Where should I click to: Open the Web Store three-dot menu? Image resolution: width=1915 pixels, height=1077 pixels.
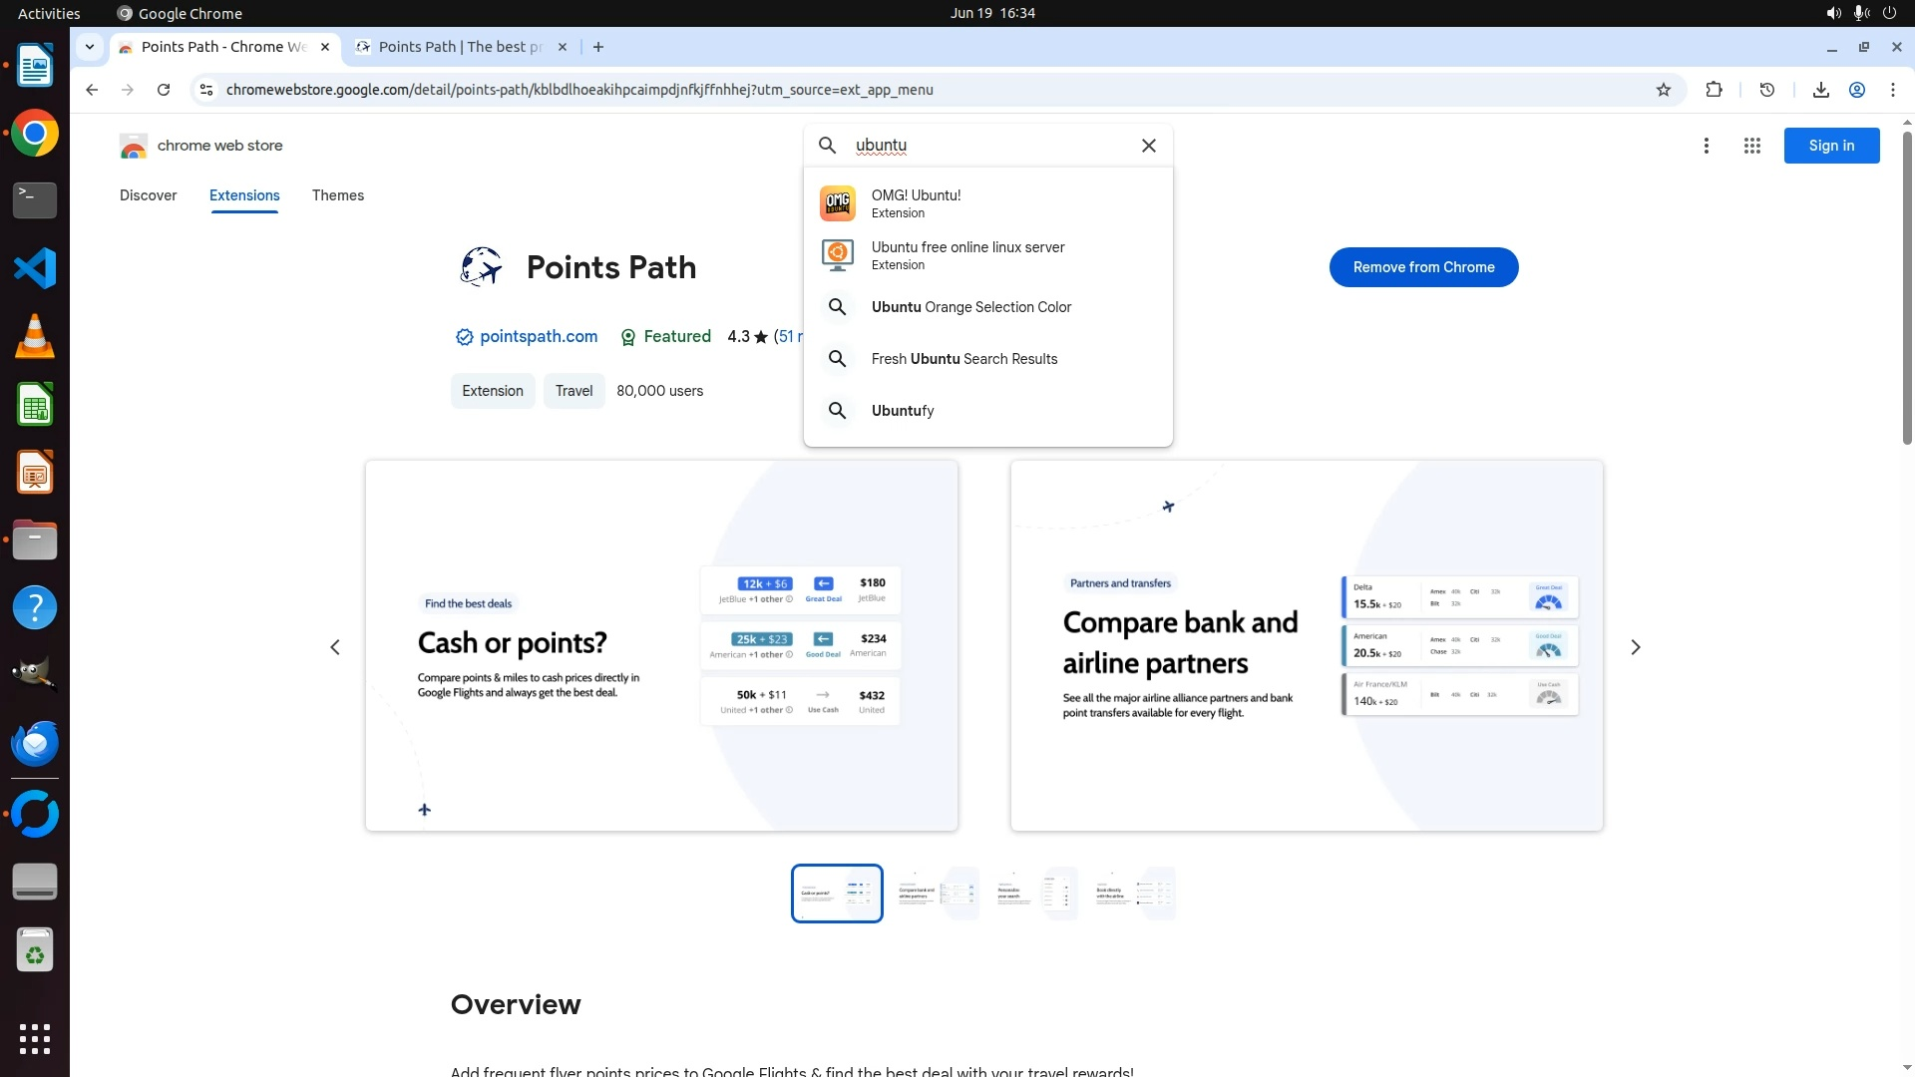[1707, 146]
